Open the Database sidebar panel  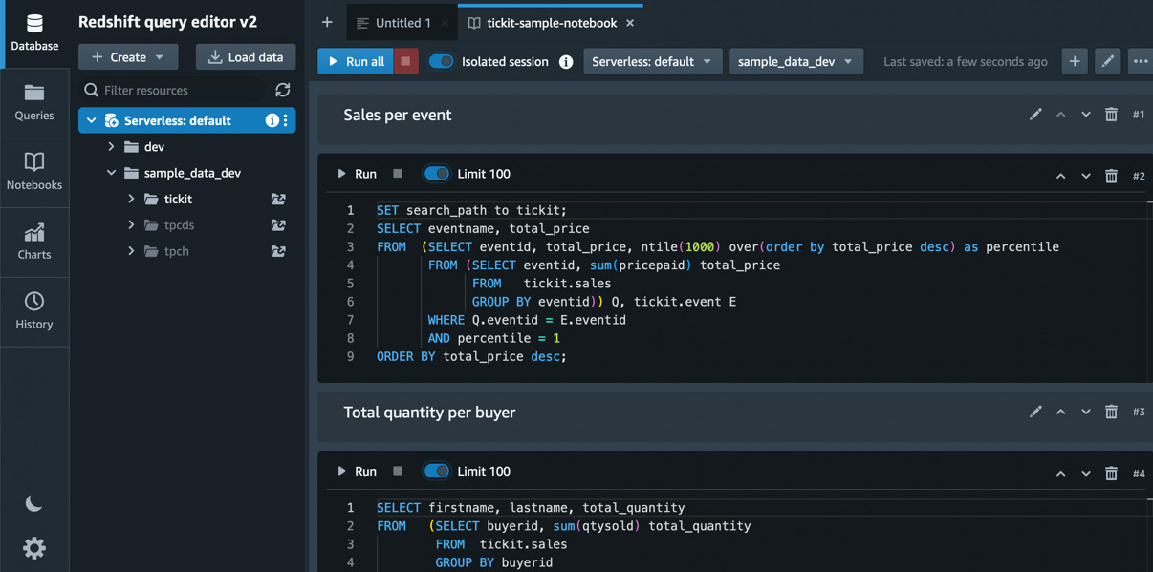click(34, 33)
